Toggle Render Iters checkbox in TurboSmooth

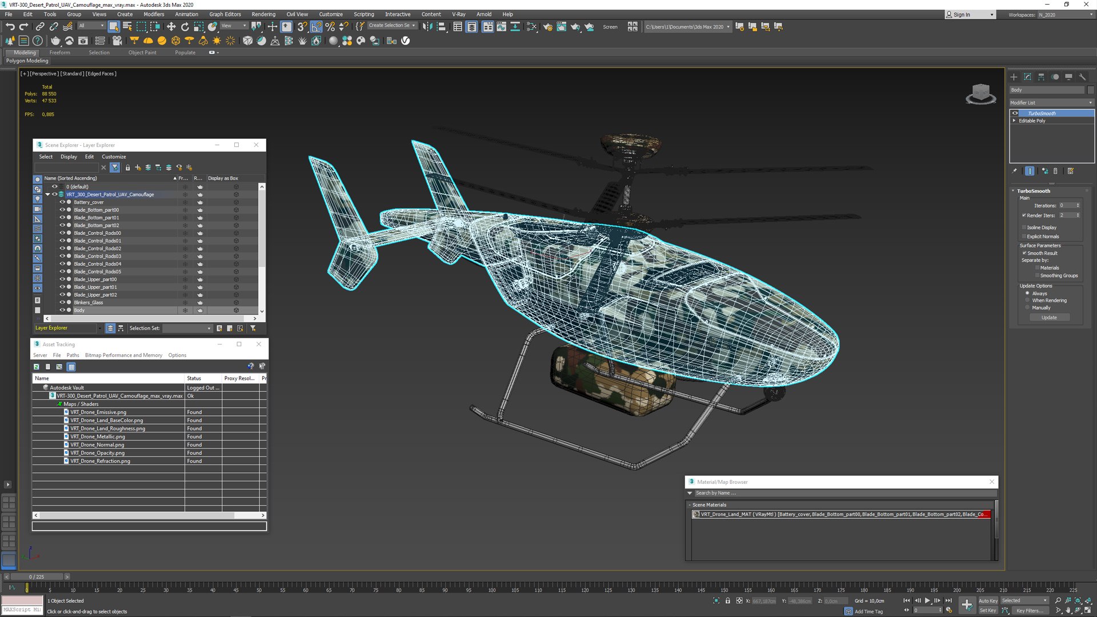[1024, 215]
